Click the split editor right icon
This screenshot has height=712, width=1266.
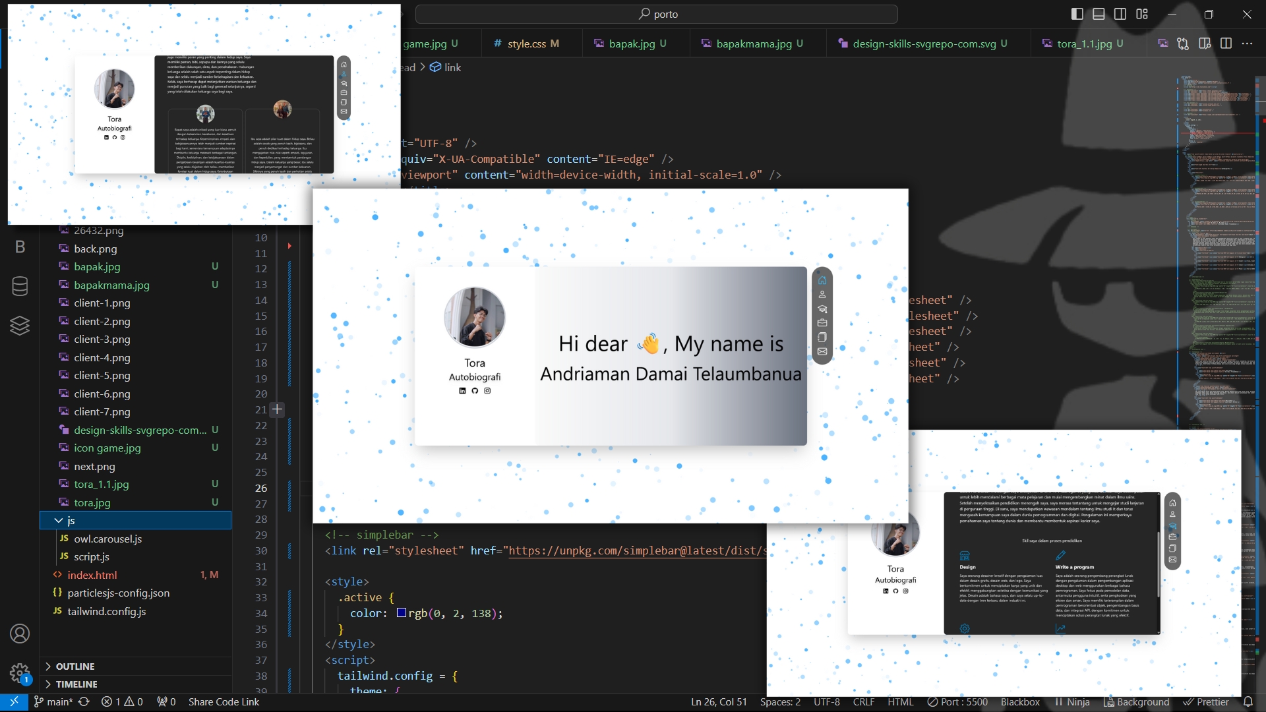[x=1226, y=44]
